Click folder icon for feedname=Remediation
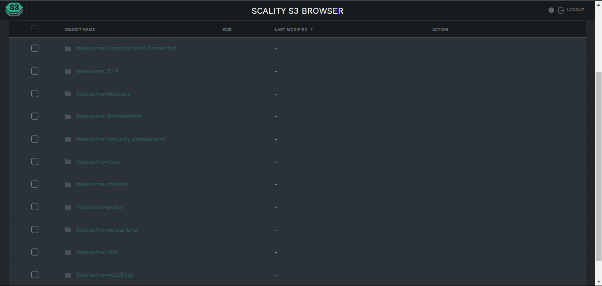Screen dimensions: 602x286 [68, 117]
